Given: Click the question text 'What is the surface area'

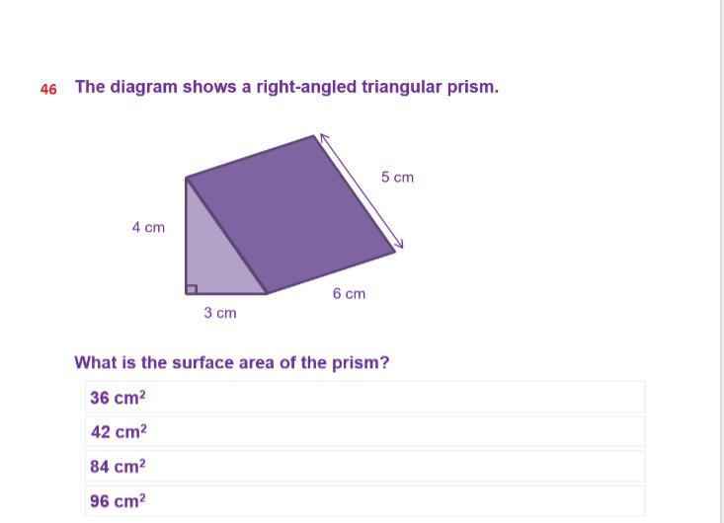Looking at the screenshot, I should pyautogui.click(x=232, y=362).
